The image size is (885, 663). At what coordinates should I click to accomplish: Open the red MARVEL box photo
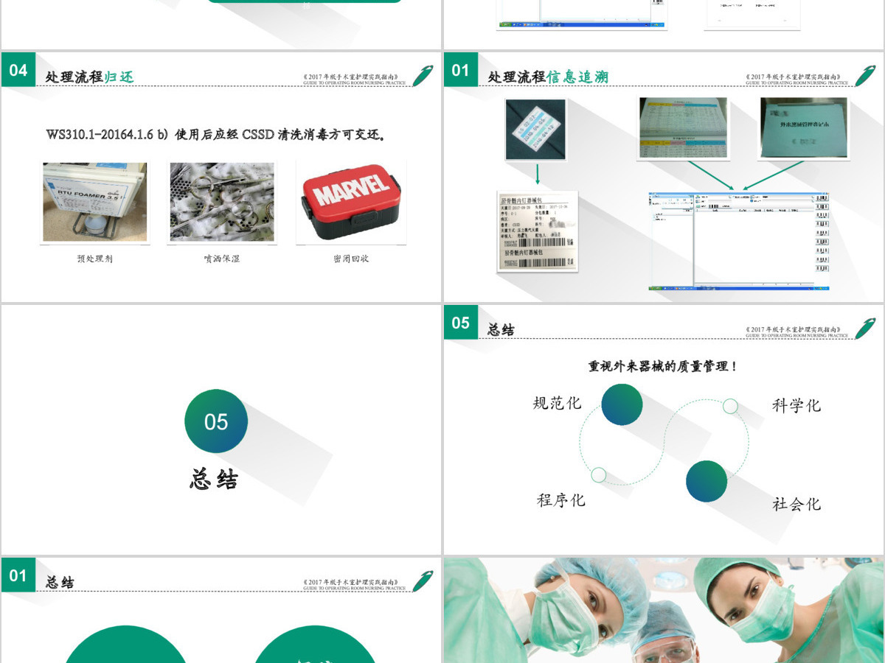point(350,203)
